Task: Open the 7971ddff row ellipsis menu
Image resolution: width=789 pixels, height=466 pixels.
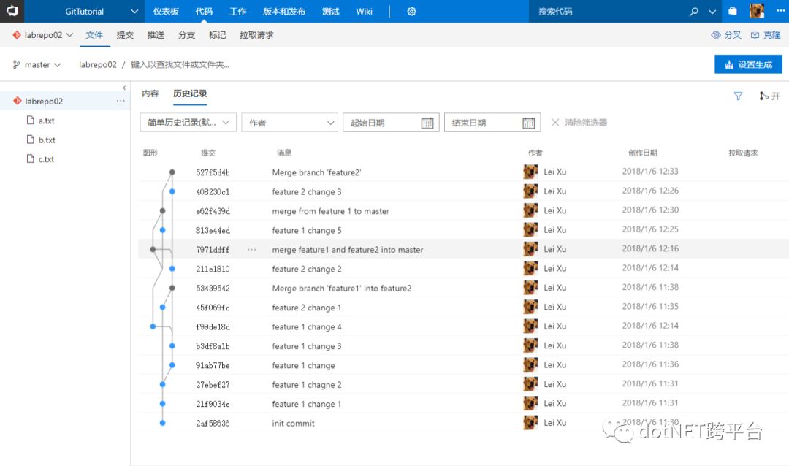Action: click(251, 250)
